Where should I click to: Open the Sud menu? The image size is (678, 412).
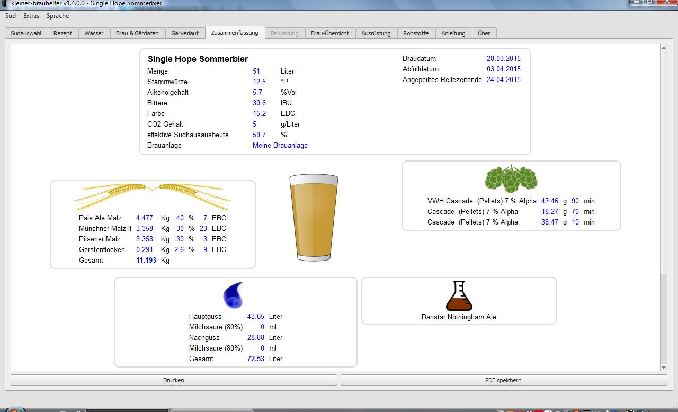coord(11,16)
